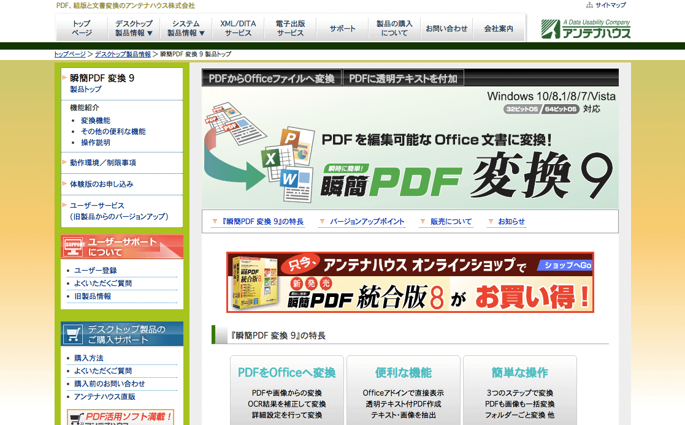Expand the システム製品情報 dropdown menu
Screen dimensions: 685x425
[186, 28]
